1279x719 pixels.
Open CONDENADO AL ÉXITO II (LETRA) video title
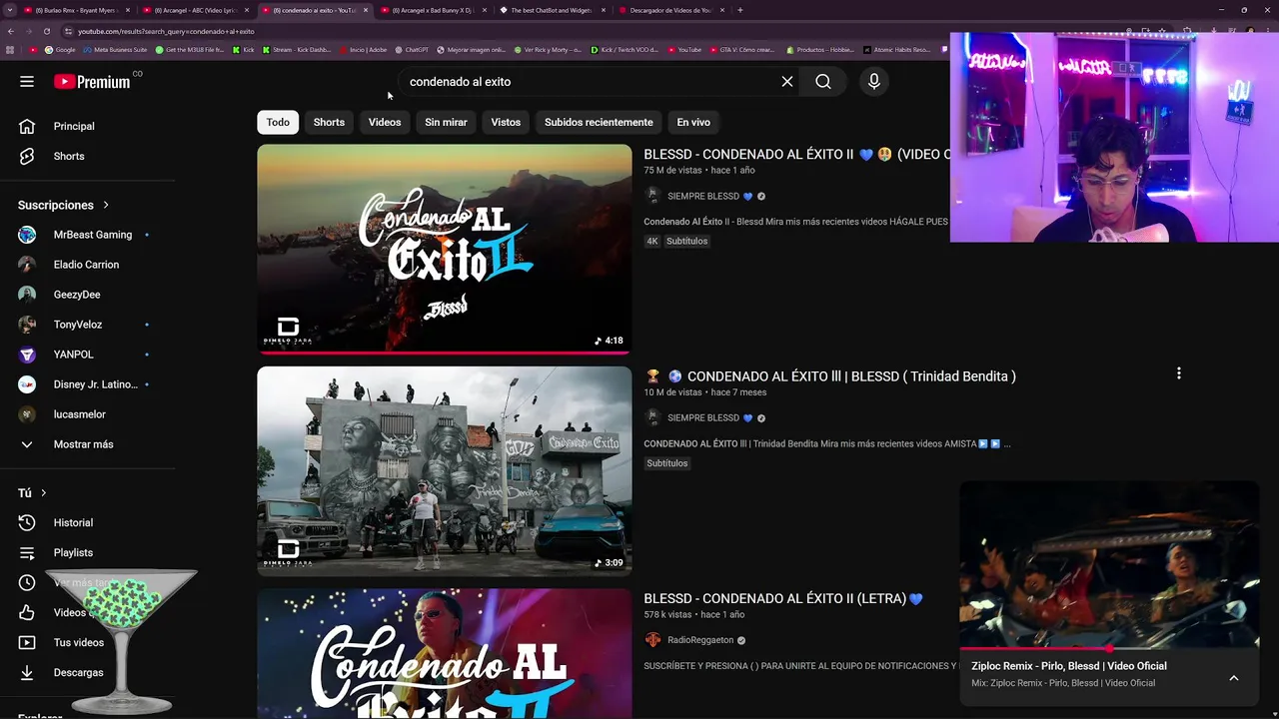tap(783, 598)
